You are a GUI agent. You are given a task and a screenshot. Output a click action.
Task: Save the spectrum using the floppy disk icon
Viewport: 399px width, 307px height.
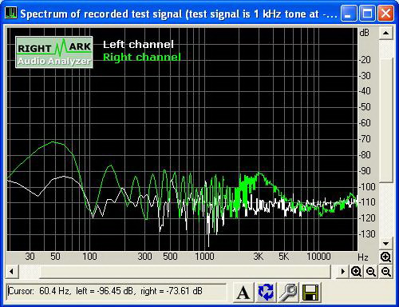tap(310, 293)
